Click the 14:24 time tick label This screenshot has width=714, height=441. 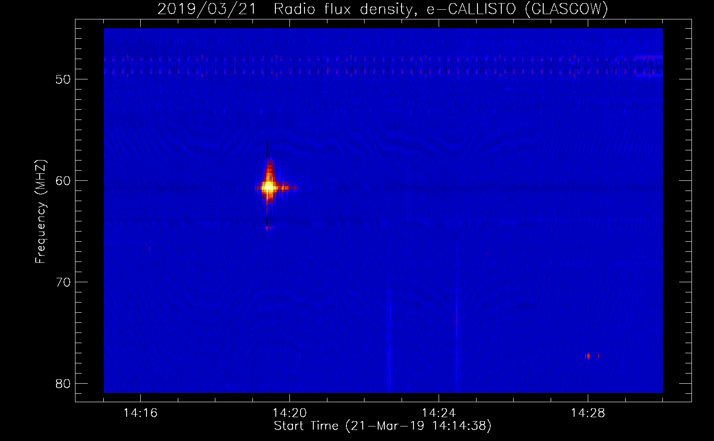(x=439, y=413)
